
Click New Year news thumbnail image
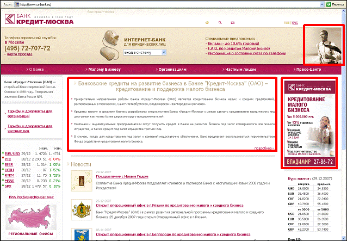82,181
